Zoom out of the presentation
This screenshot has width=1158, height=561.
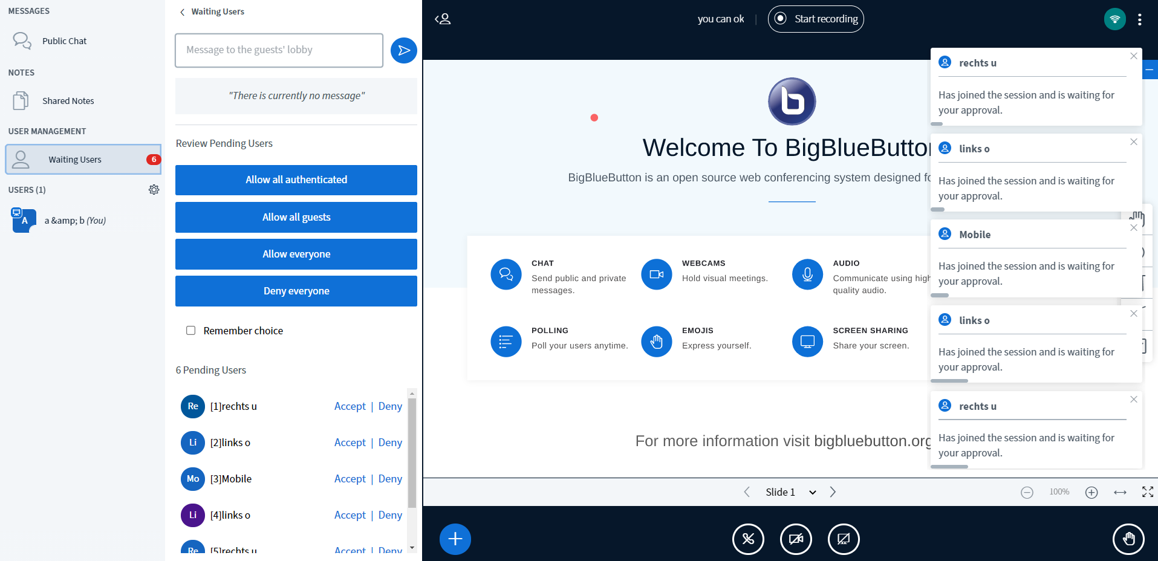pos(1027,493)
